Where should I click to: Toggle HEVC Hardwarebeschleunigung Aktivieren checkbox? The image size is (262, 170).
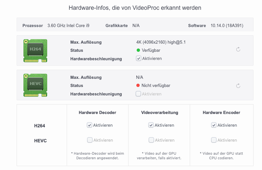tap(138, 94)
